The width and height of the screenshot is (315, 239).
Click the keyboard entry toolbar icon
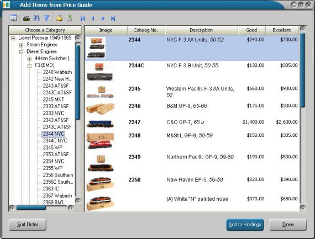point(27,18)
